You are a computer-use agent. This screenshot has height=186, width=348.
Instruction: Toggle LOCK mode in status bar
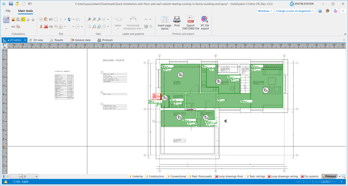pos(308,182)
